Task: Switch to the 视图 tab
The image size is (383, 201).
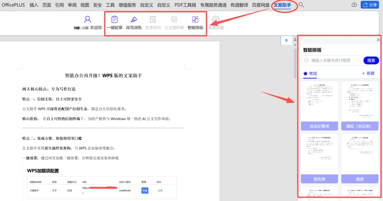Action: coord(85,5)
